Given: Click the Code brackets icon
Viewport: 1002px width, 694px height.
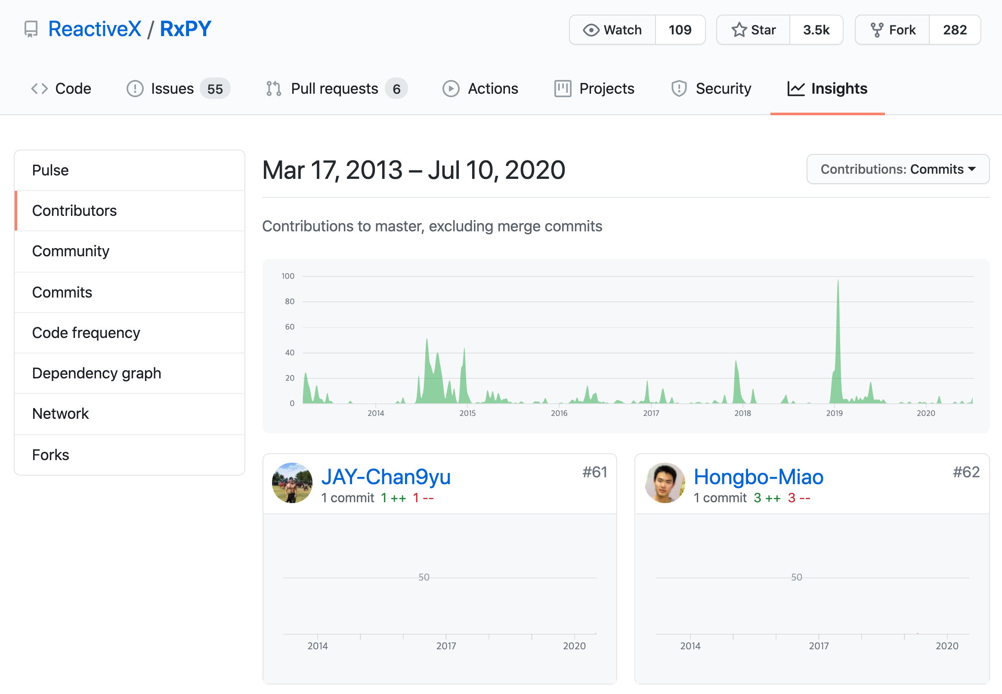Looking at the screenshot, I should click(x=39, y=89).
